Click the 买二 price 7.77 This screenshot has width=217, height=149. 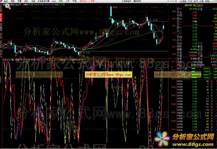[195, 31]
